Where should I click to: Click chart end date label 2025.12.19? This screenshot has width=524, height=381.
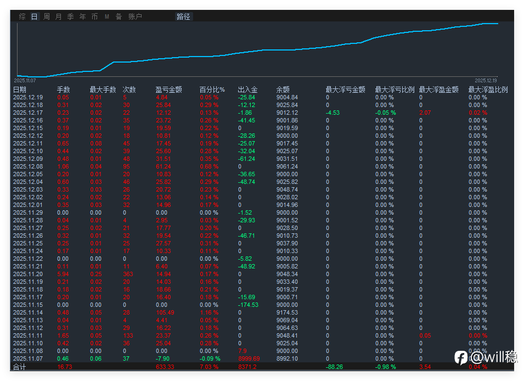click(x=486, y=81)
